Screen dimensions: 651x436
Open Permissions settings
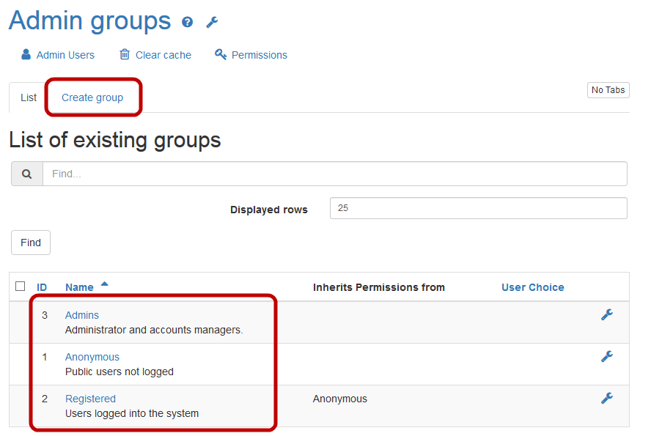click(251, 55)
